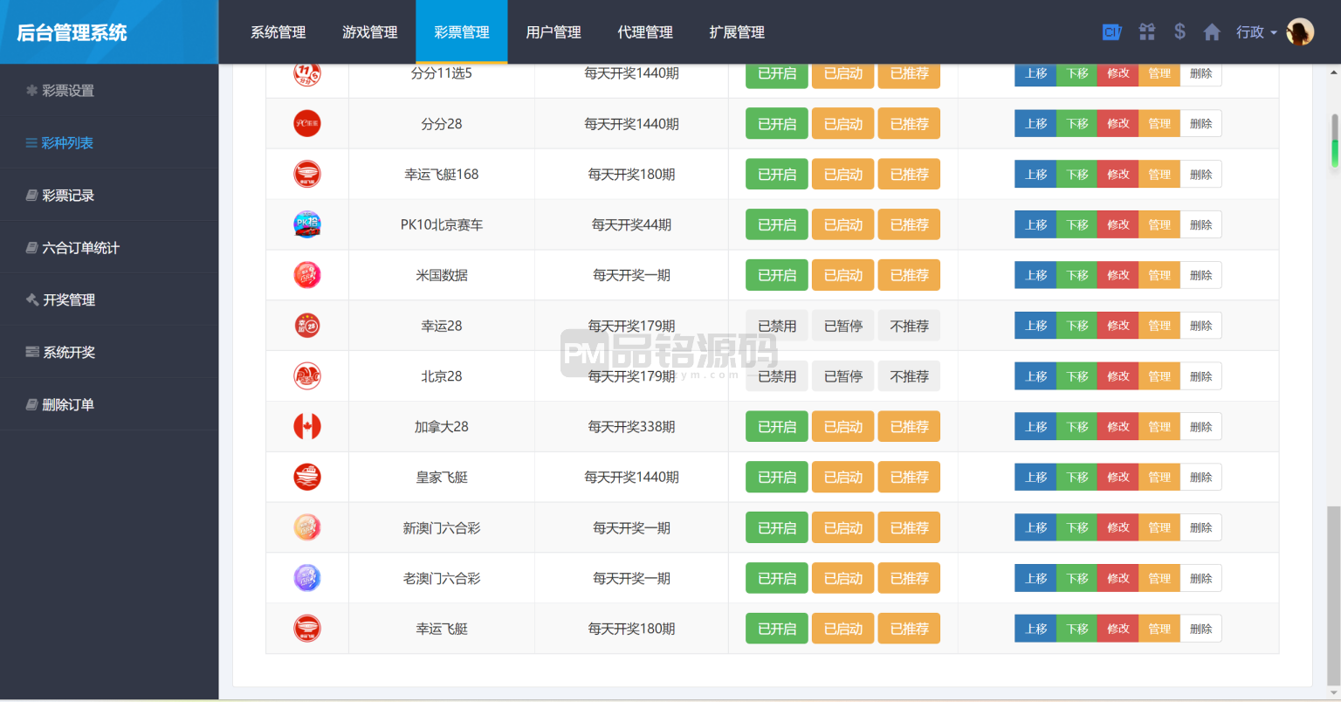Click the 加拿大28 Canadian flag icon

coord(307,427)
